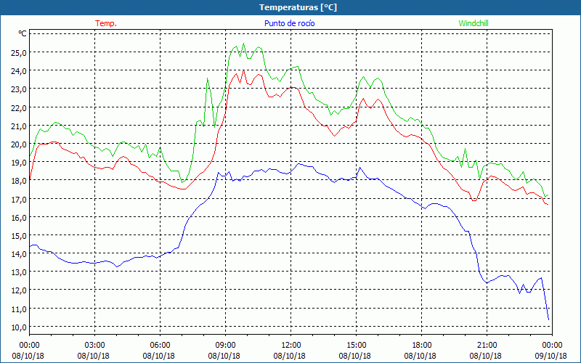Click the °C unit label on the axis

coord(23,33)
